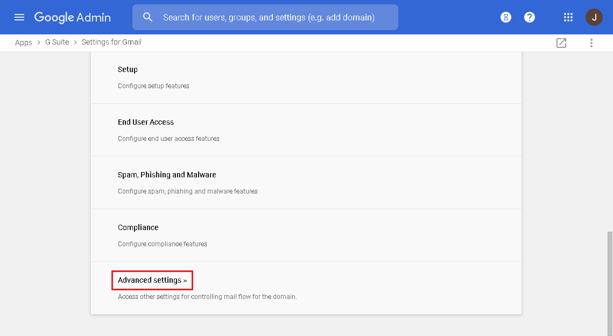Screen dimensions: 613x336
Task: Open the Advanced settings link
Action: [x=152, y=280]
